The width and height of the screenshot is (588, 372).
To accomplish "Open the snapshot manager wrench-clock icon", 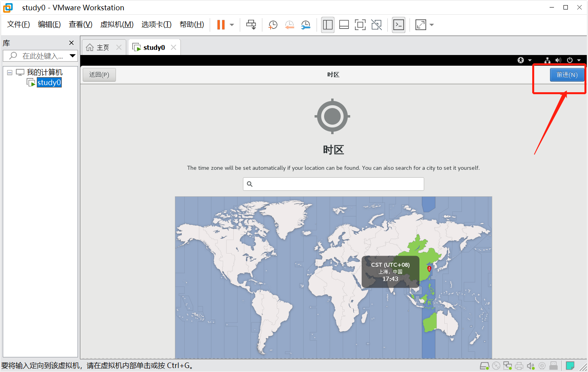I will 306,25.
